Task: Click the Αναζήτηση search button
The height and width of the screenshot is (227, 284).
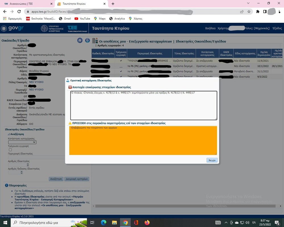Action: [56, 179]
